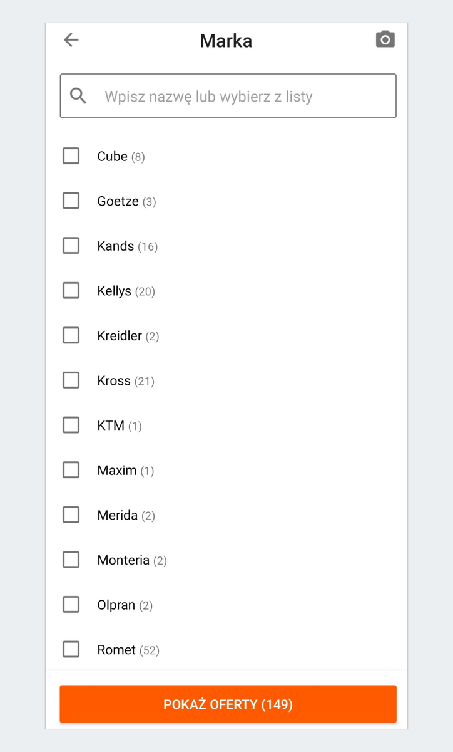Viewport: 453px width, 752px height.
Task: Toggle the Kreidler brand checkbox
Action: (x=71, y=335)
